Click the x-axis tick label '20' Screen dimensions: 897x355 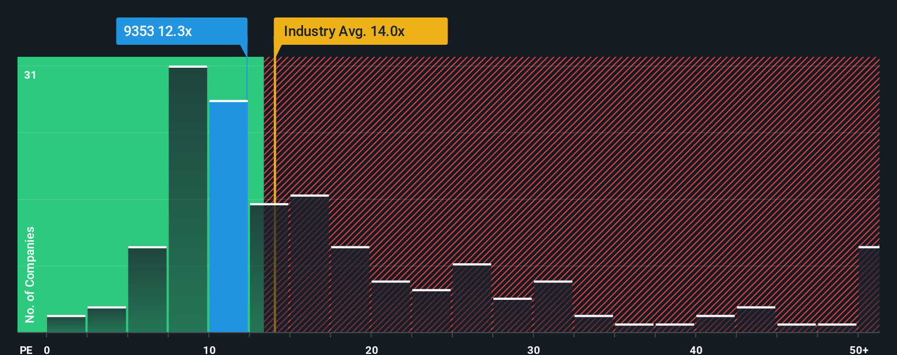coord(371,350)
